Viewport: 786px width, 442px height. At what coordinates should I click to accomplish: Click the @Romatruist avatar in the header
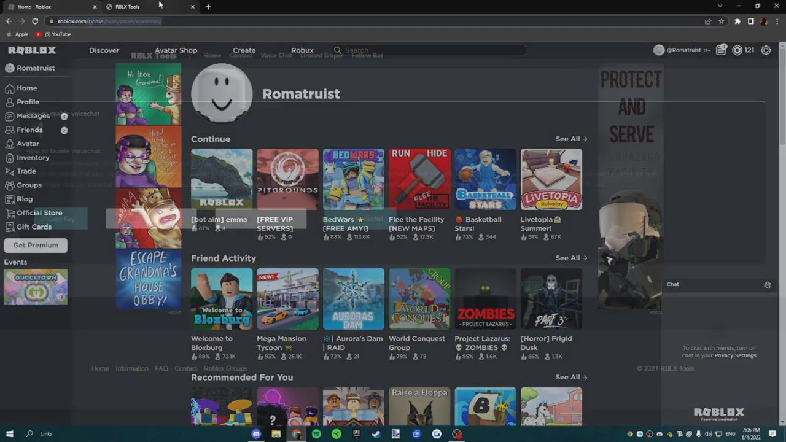coord(659,50)
